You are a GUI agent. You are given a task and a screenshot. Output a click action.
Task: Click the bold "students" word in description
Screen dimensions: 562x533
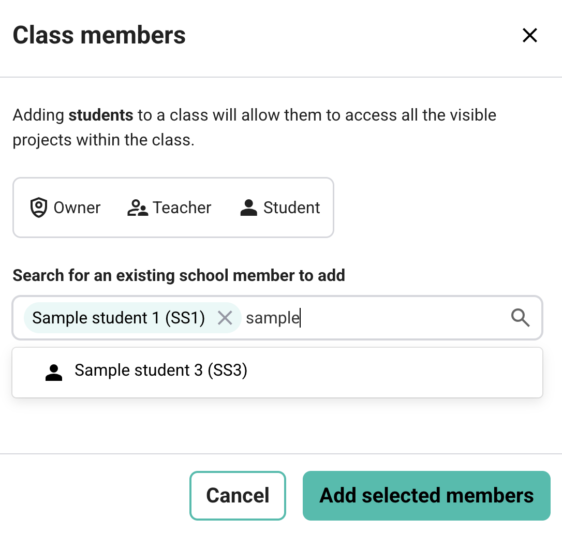coord(101,115)
